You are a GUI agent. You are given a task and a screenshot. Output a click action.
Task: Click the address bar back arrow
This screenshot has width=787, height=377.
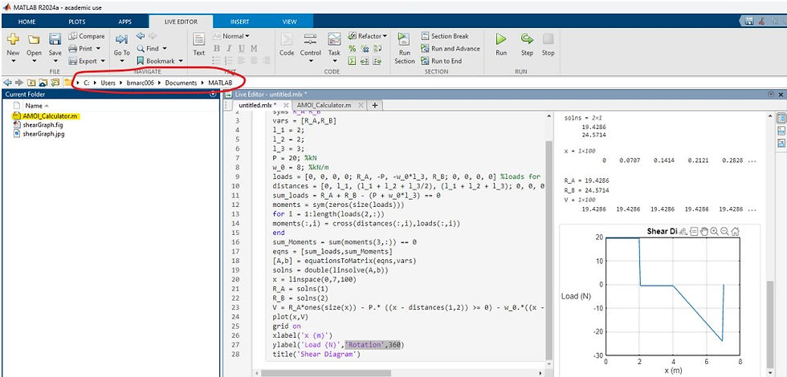pos(7,82)
